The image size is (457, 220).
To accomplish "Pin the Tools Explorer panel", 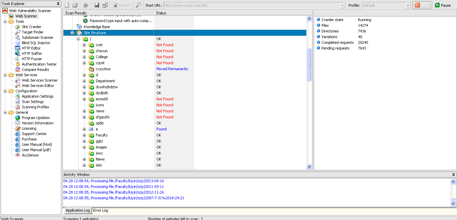I will [x=58, y=4].
